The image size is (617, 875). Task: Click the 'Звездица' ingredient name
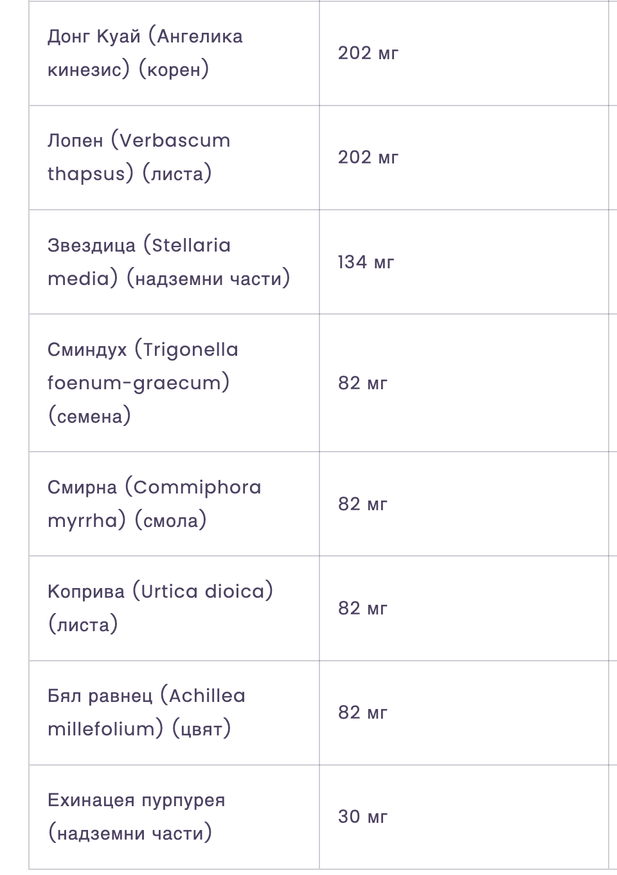(x=91, y=246)
